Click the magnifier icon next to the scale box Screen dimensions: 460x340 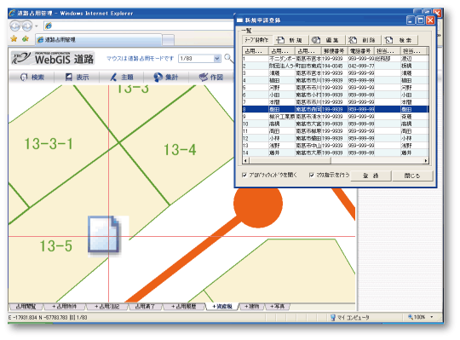pyautogui.click(x=228, y=58)
